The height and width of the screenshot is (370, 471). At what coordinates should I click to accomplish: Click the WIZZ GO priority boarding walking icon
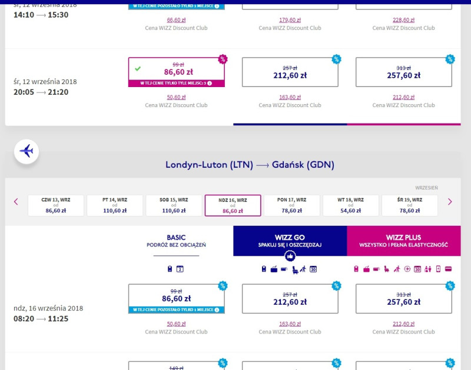click(303, 269)
